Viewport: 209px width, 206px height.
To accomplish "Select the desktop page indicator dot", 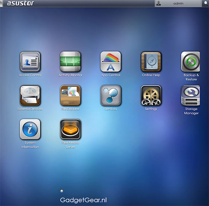I will (62, 191).
